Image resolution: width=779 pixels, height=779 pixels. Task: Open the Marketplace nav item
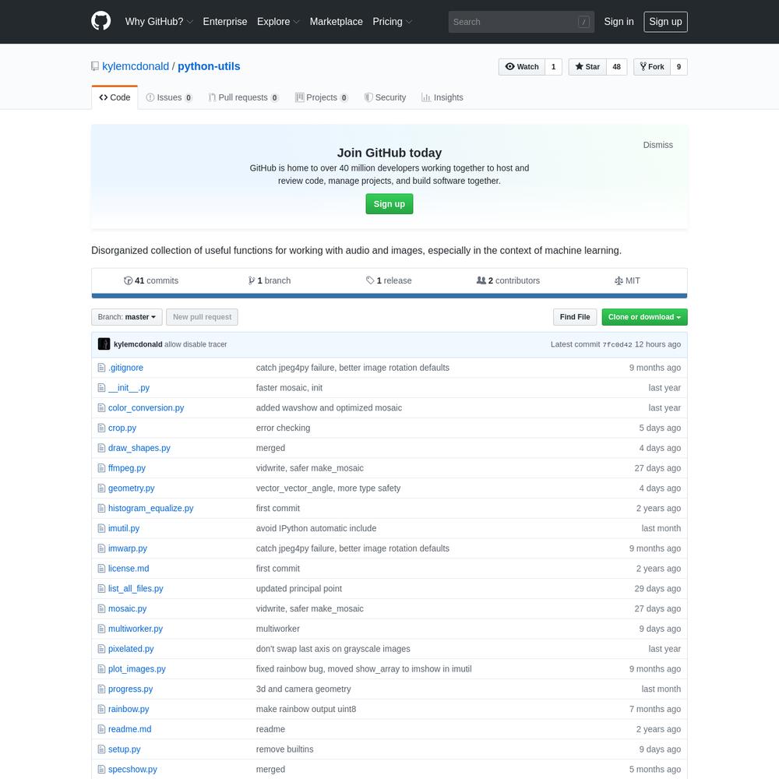(337, 22)
